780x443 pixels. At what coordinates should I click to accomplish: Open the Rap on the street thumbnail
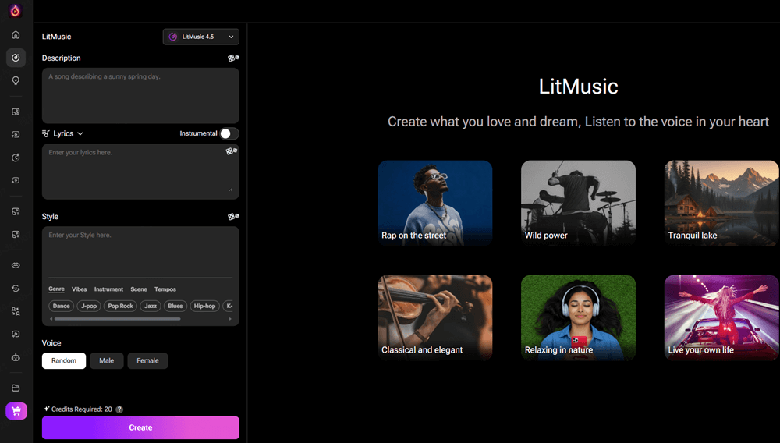pyautogui.click(x=434, y=203)
